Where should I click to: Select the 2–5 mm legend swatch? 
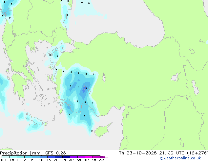28,157
